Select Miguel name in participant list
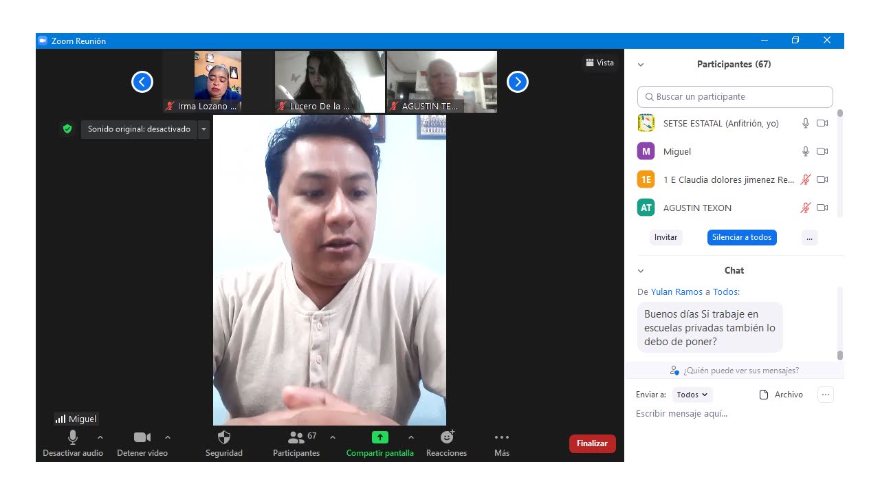The width and height of the screenshot is (880, 495). tap(677, 152)
